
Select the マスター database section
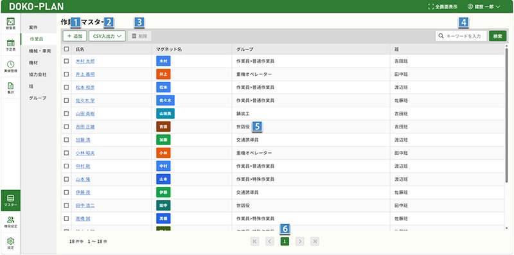[x=11, y=200]
